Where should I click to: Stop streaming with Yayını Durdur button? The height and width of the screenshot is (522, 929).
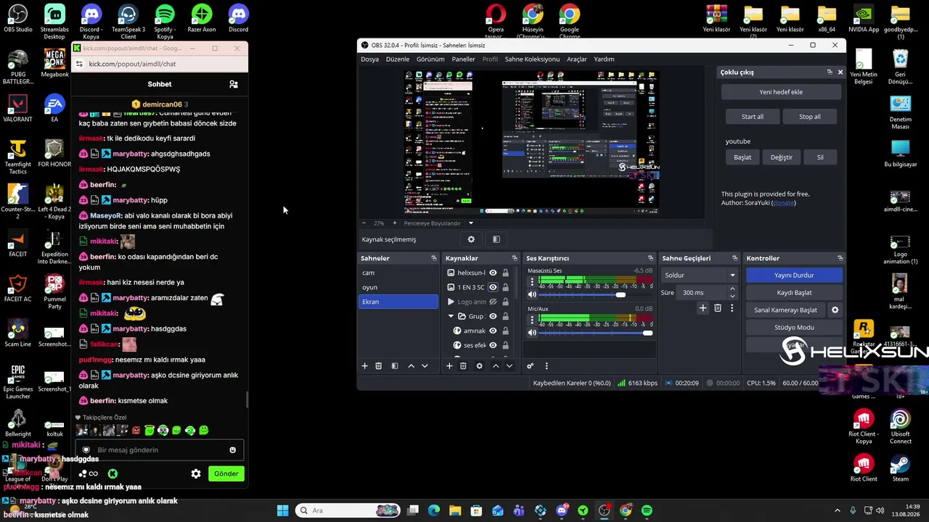[x=794, y=275]
